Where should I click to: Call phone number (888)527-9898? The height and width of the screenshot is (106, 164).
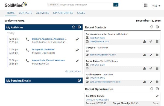click(x=97, y=38)
